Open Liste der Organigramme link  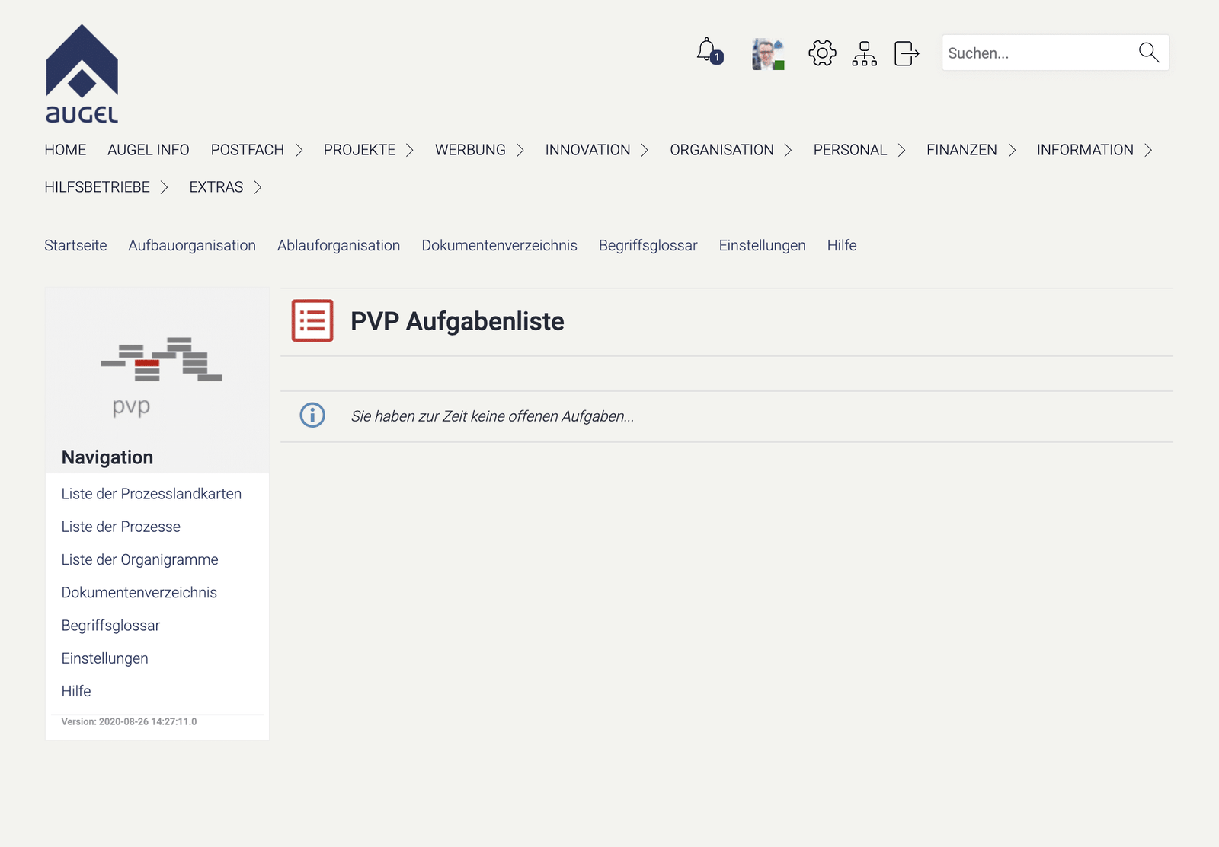click(140, 560)
